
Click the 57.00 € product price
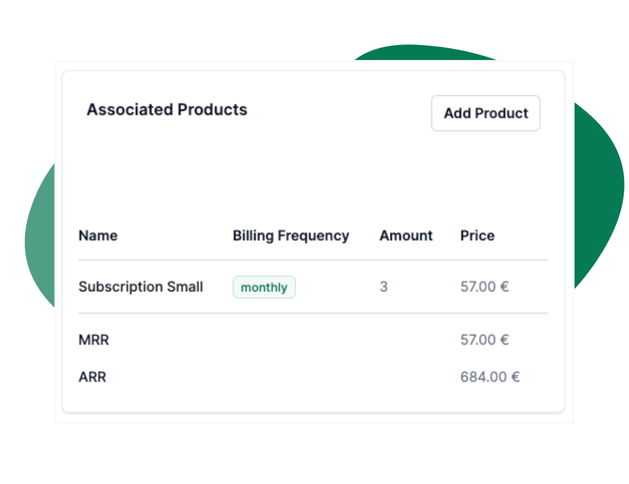click(484, 287)
